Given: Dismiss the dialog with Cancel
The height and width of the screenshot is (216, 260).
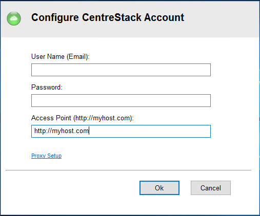Looking at the screenshot, I should click(211, 188).
